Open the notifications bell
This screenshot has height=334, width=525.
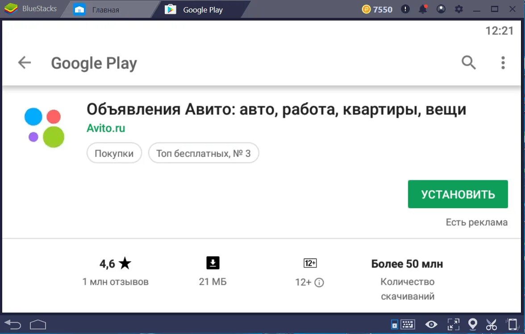[x=423, y=9]
